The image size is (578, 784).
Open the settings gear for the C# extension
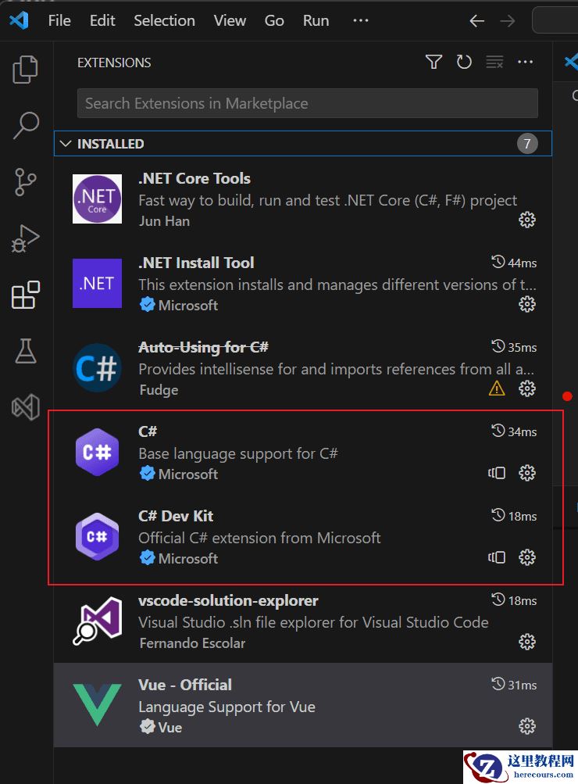[x=527, y=473]
